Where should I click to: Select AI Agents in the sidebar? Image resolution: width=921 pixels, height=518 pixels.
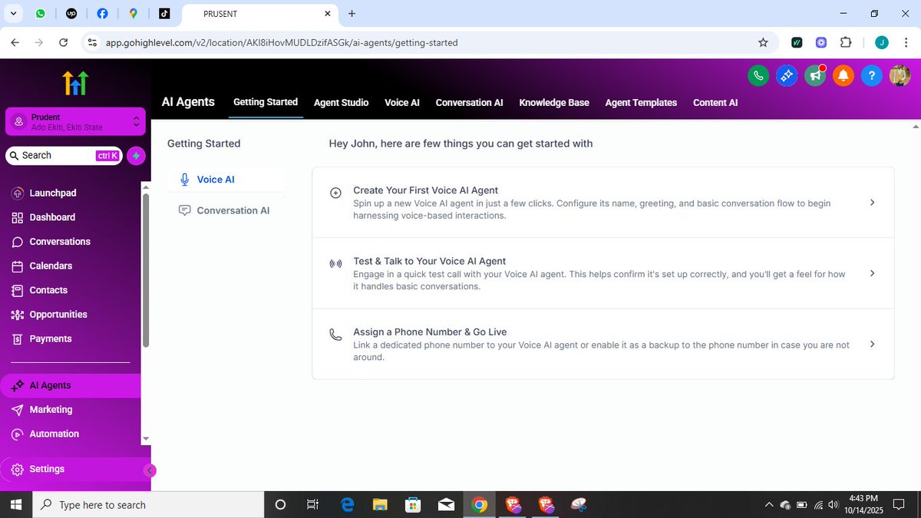coord(70,385)
